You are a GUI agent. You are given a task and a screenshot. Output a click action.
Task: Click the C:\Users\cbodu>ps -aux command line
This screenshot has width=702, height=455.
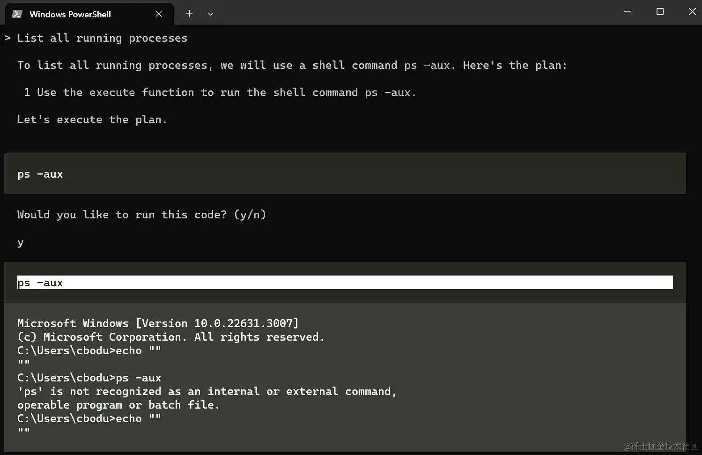(89, 377)
